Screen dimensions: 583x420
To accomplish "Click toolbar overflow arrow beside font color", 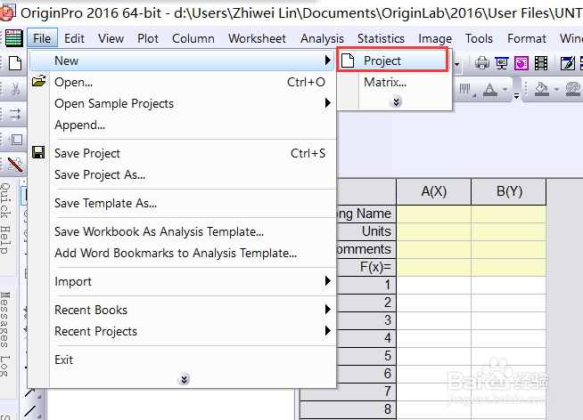I will pyautogui.click(x=516, y=96).
